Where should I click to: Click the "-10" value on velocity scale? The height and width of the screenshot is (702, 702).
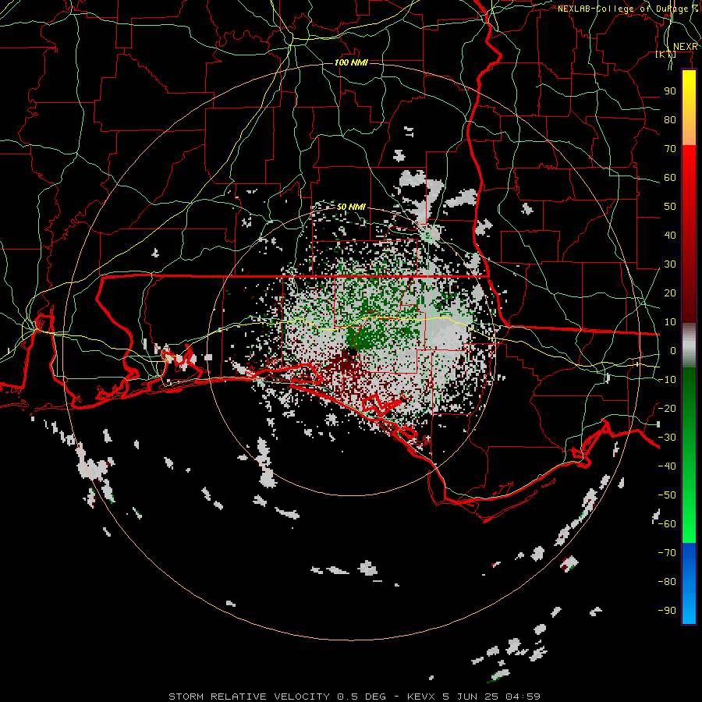coord(667,380)
